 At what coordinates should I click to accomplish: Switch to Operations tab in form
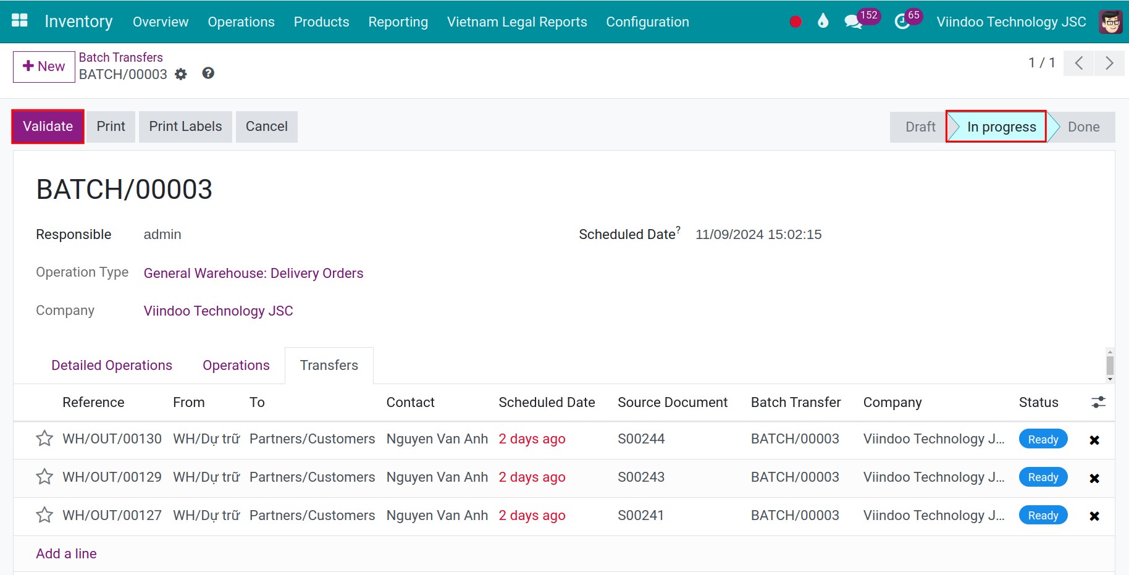[x=236, y=365]
